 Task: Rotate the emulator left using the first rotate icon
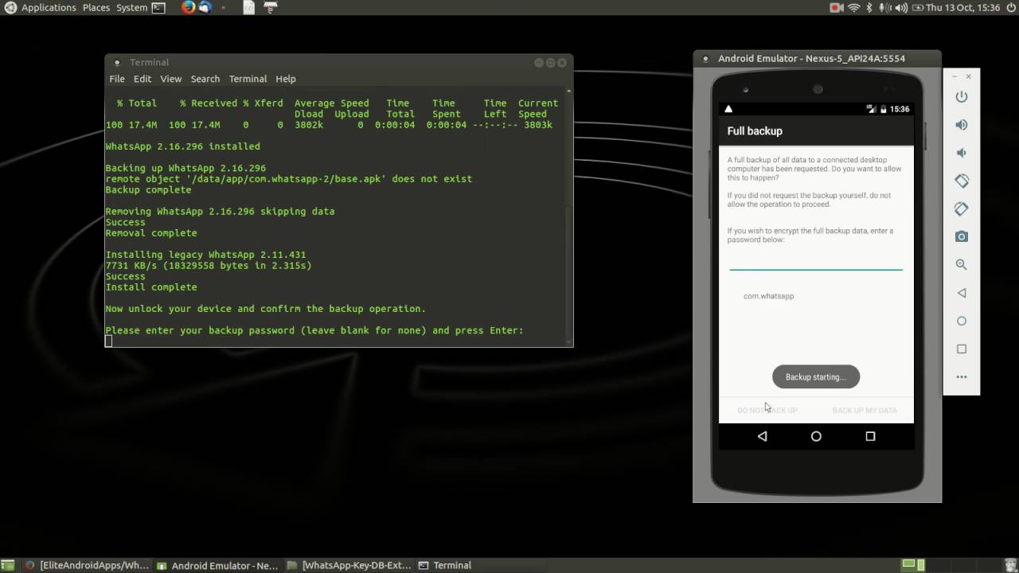pyautogui.click(x=962, y=181)
